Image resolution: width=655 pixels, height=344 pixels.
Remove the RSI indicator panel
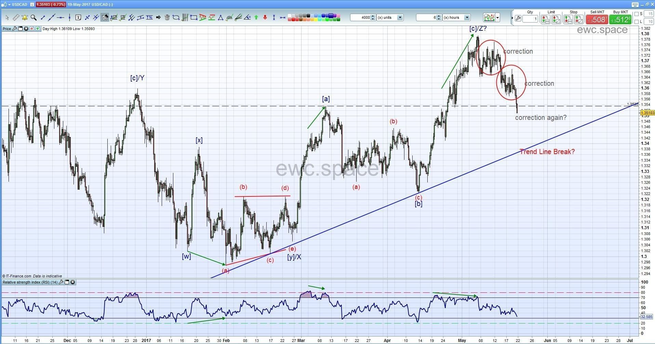point(73,282)
